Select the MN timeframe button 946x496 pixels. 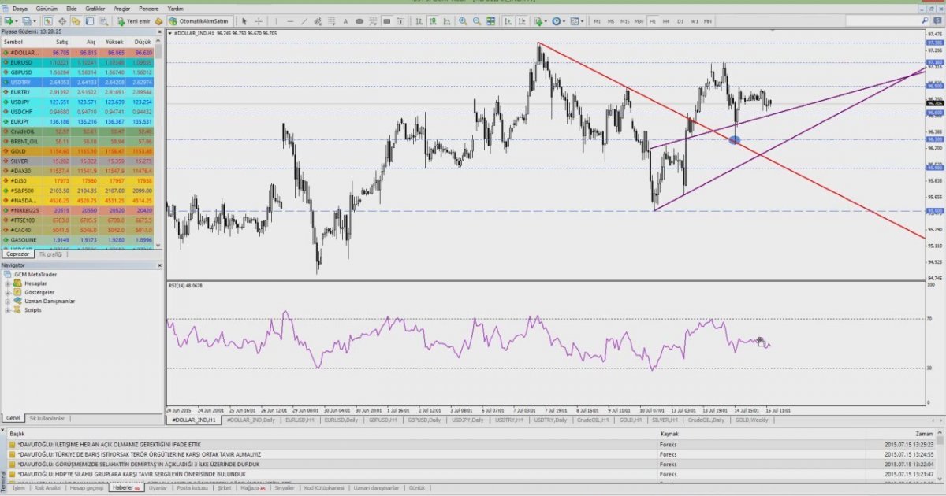coord(708,20)
